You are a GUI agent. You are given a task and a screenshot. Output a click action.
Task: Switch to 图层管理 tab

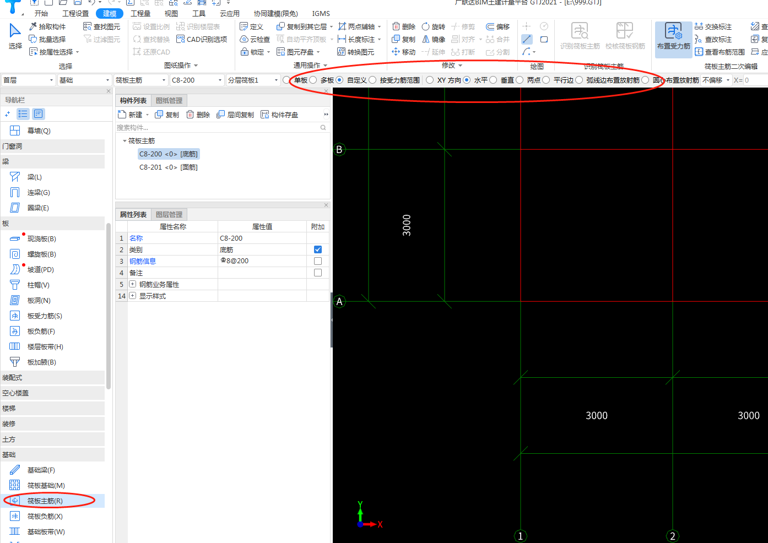click(169, 214)
